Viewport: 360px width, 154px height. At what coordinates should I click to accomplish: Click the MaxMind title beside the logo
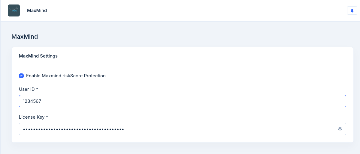37,10
